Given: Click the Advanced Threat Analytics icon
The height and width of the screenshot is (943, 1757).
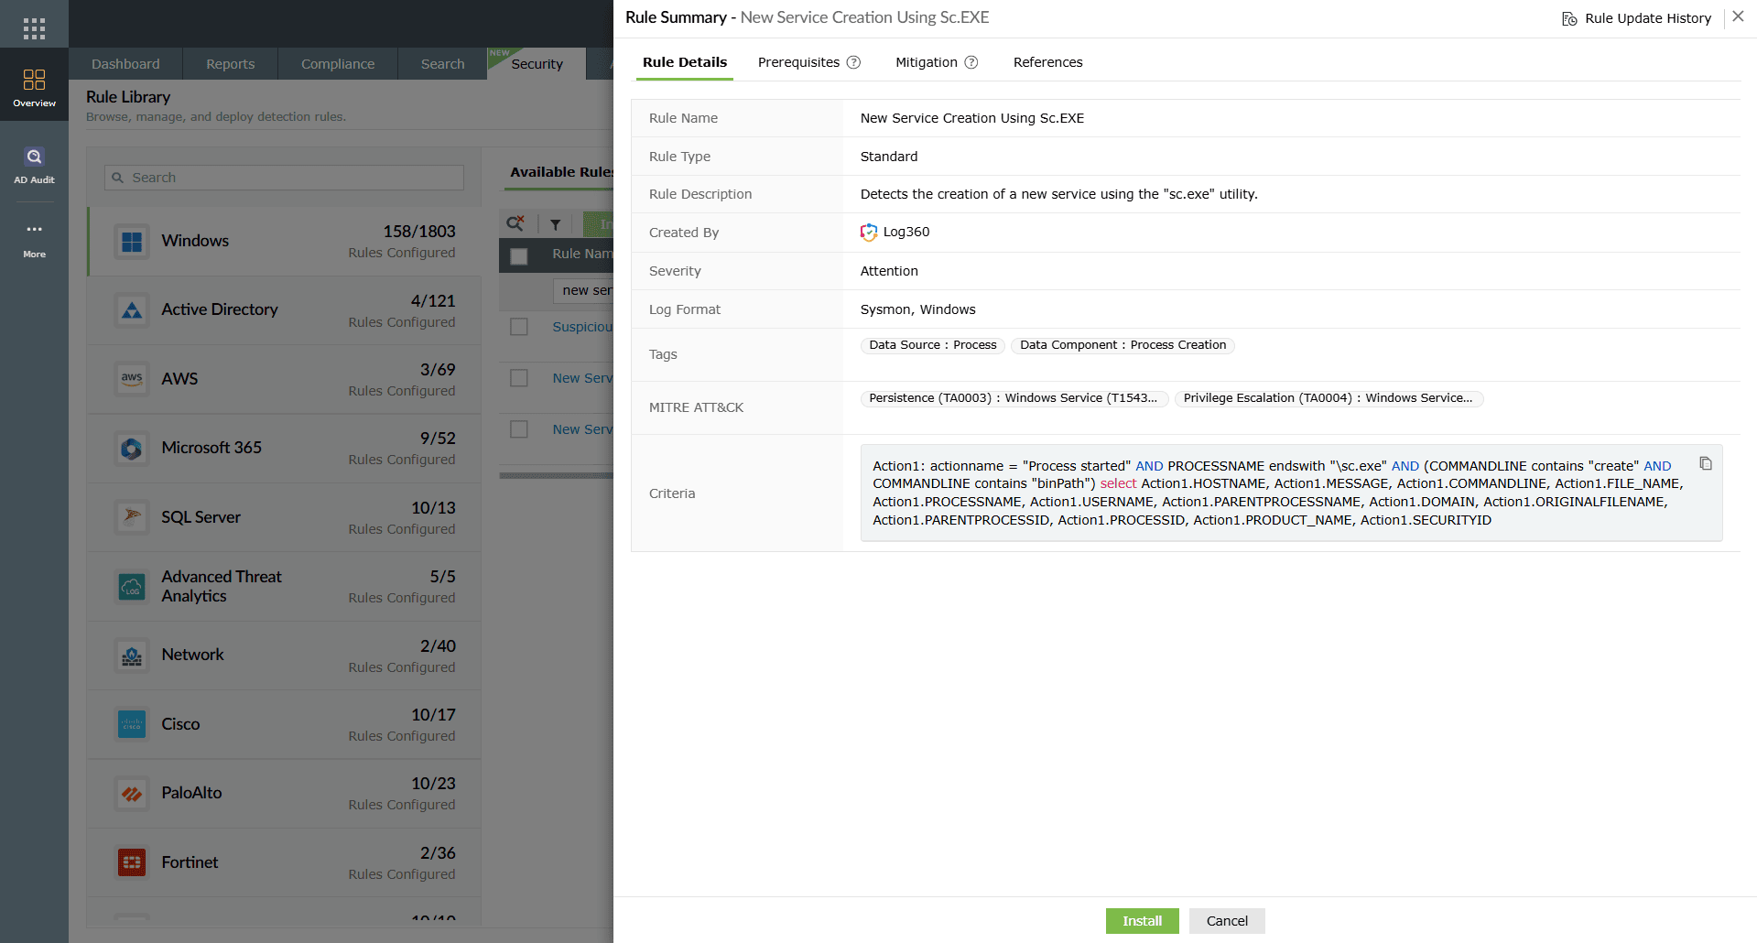Looking at the screenshot, I should [132, 587].
